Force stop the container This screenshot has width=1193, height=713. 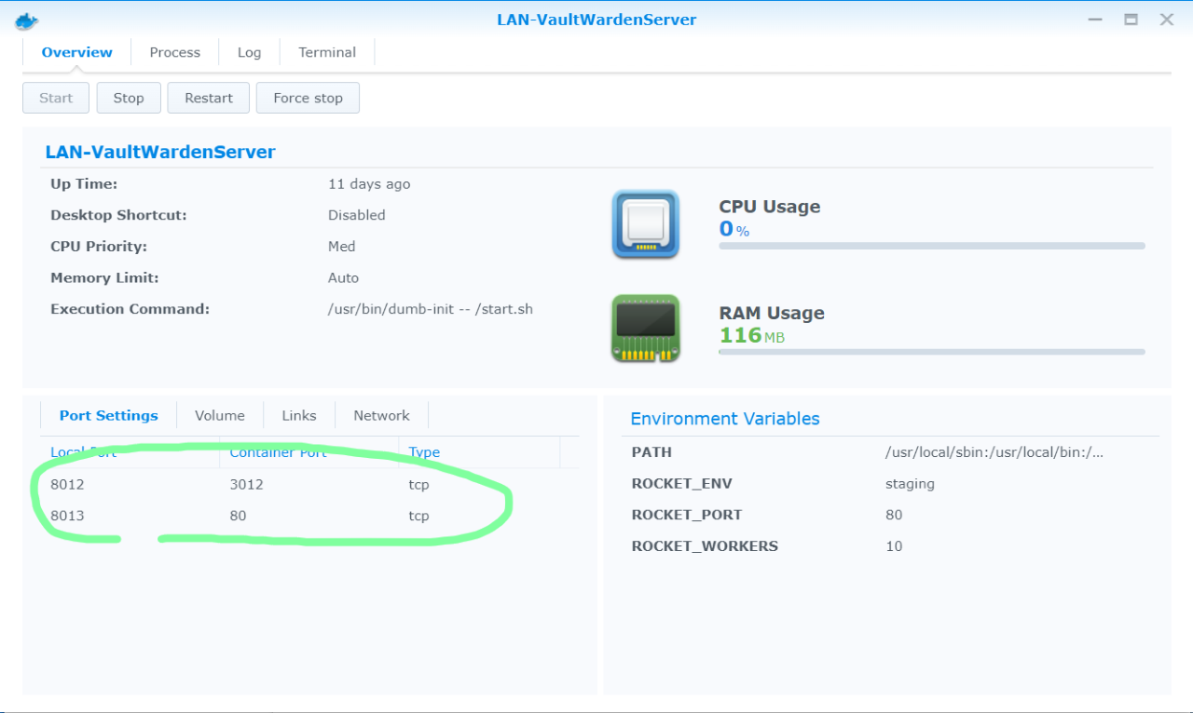pyautogui.click(x=308, y=98)
